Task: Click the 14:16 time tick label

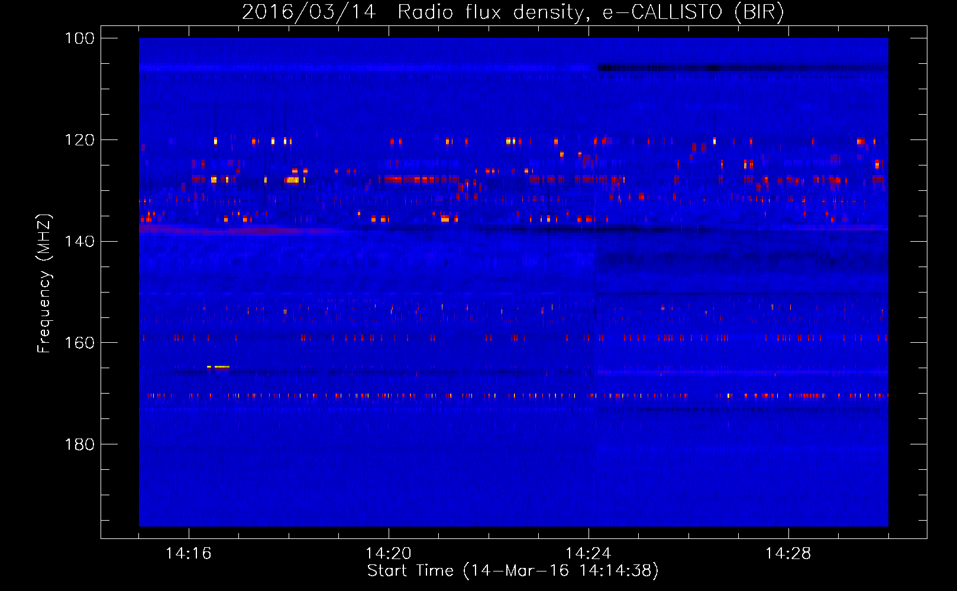Action: (x=189, y=554)
